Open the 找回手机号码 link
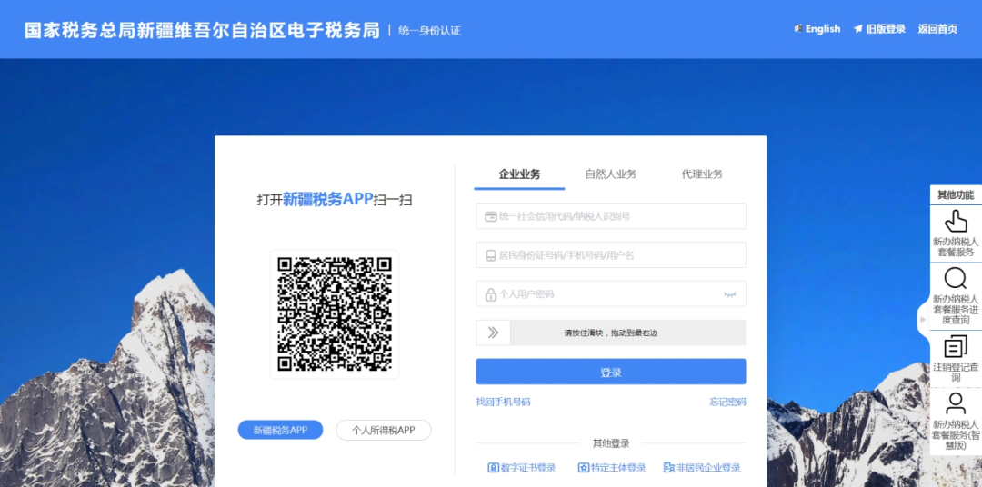The height and width of the screenshot is (487, 982). click(503, 402)
